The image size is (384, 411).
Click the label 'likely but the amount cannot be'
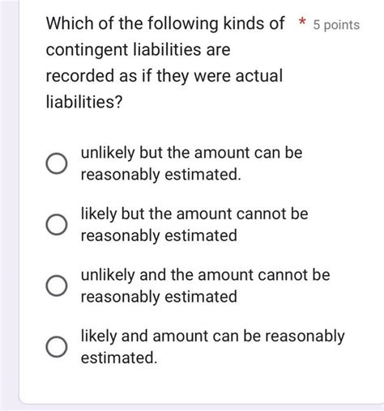[x=194, y=214]
